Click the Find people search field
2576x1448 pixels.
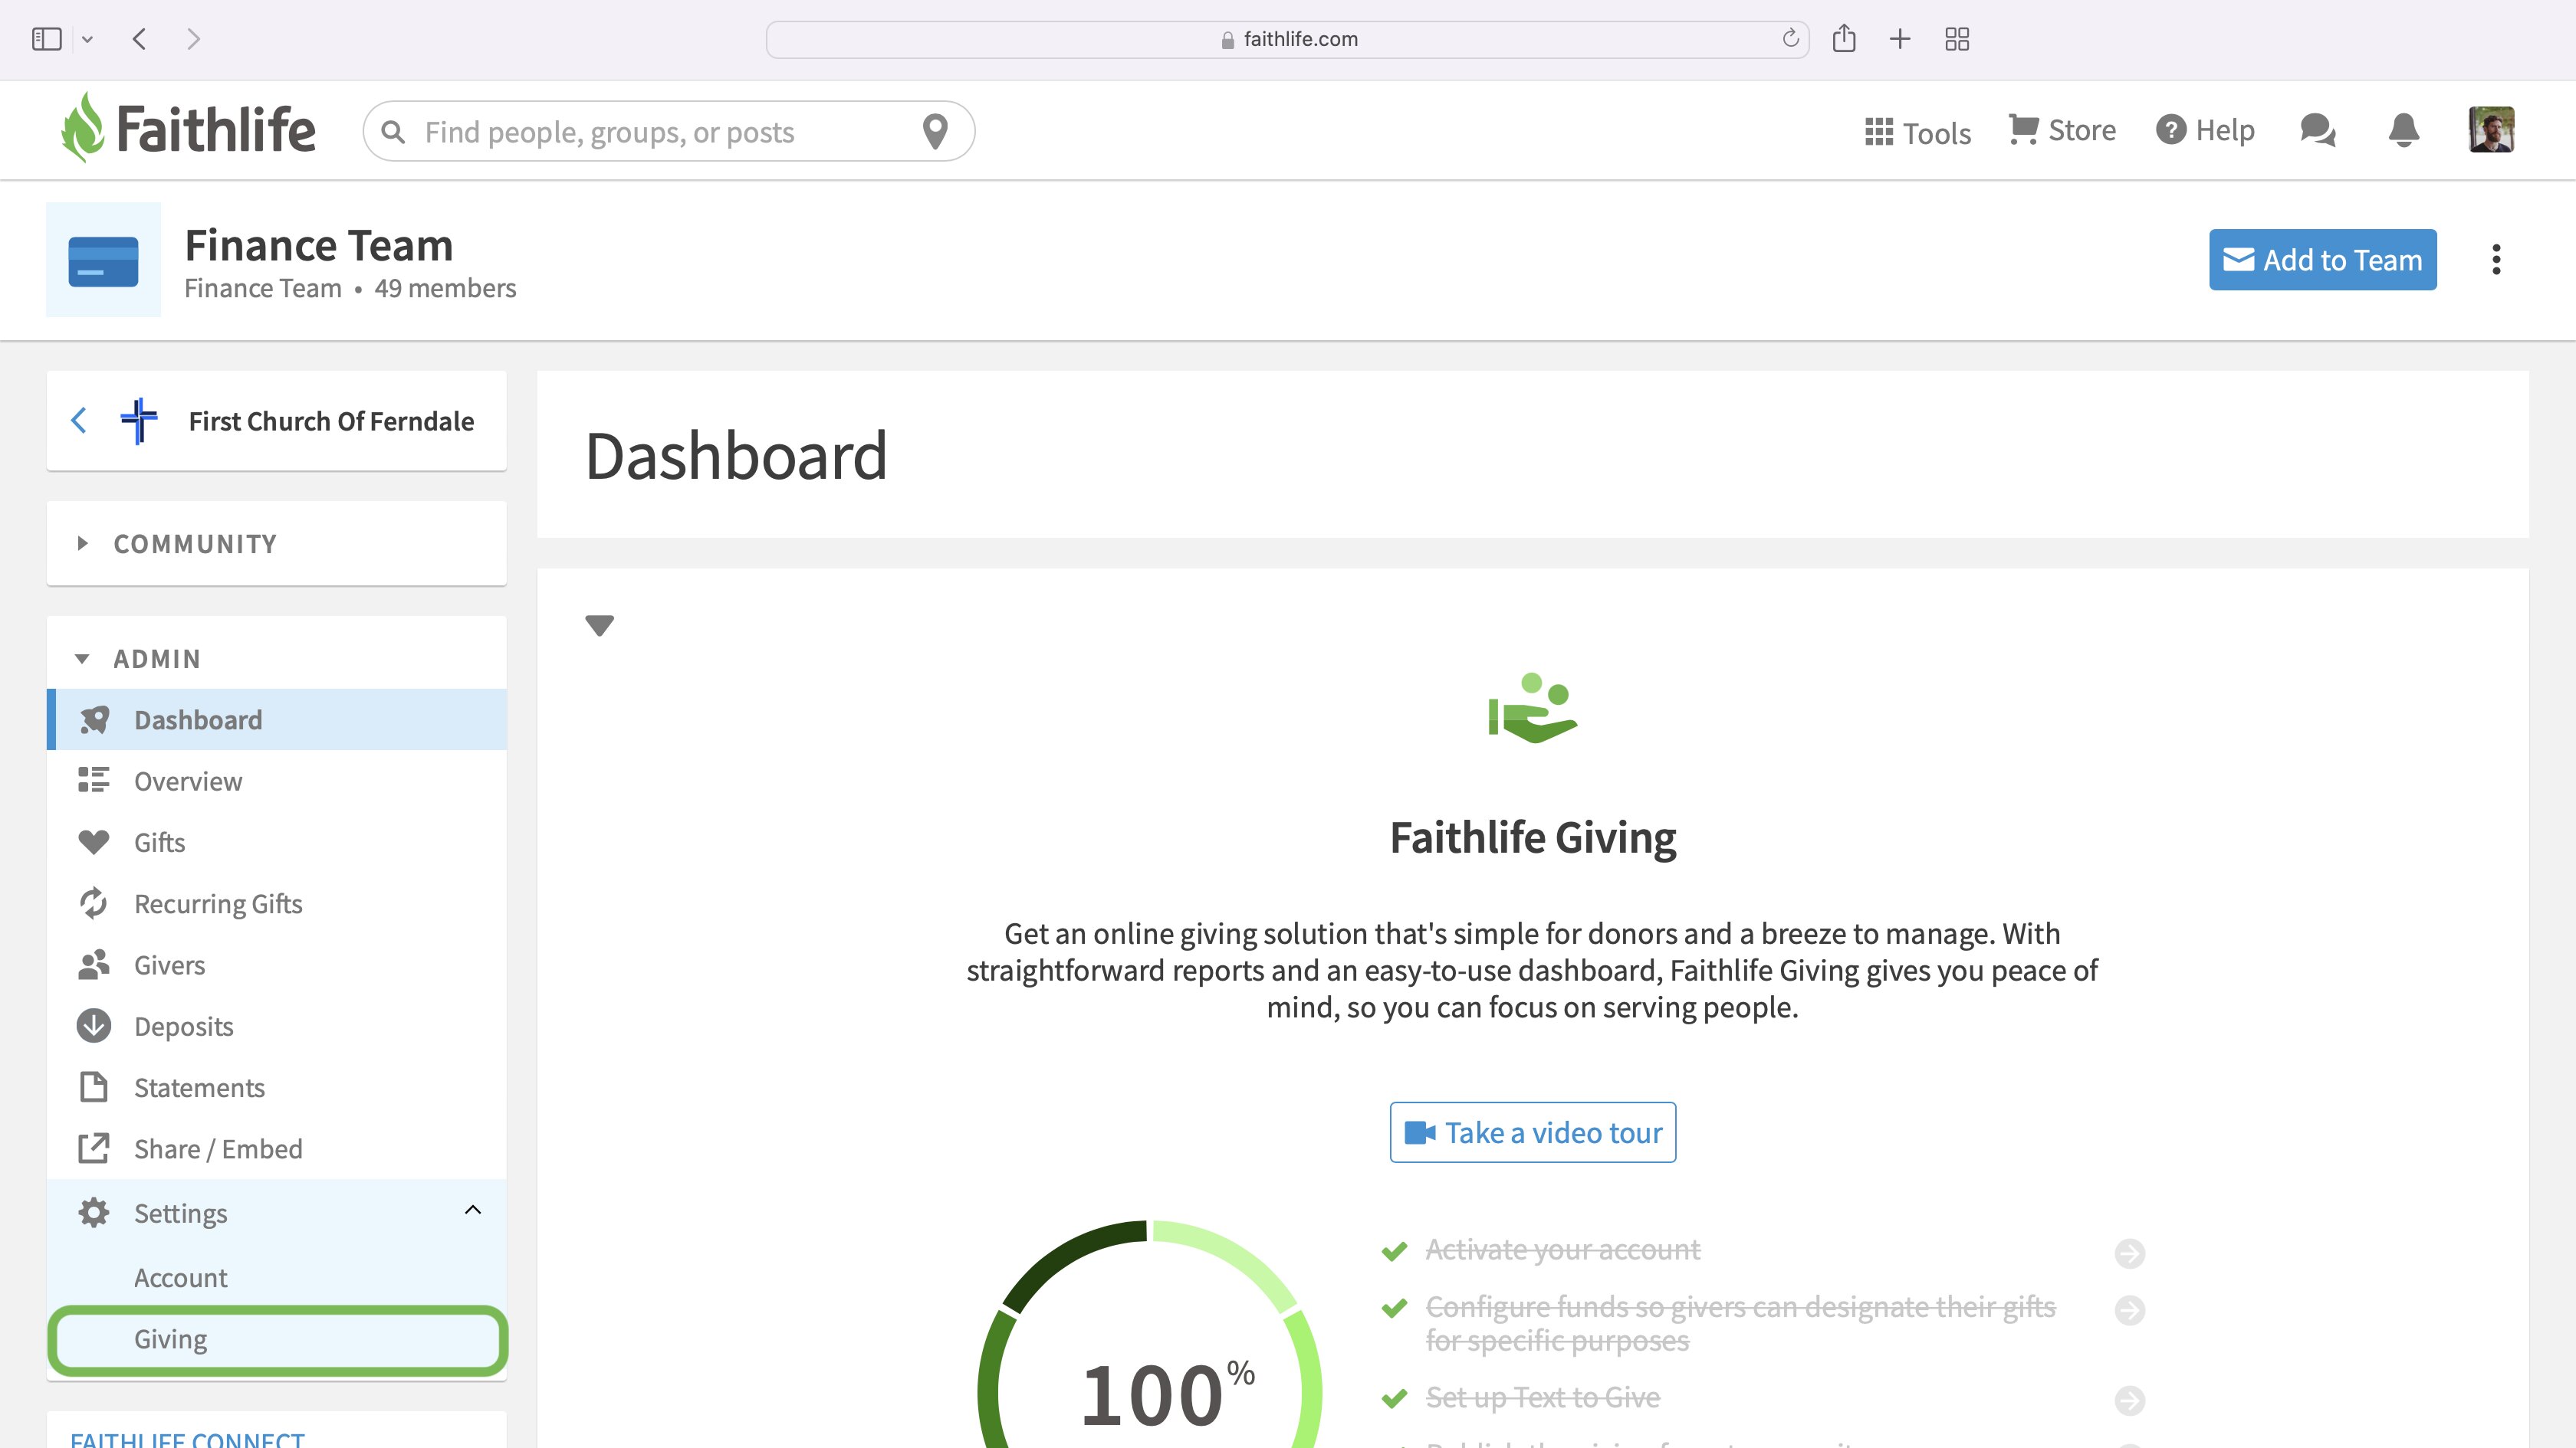tap(668, 131)
